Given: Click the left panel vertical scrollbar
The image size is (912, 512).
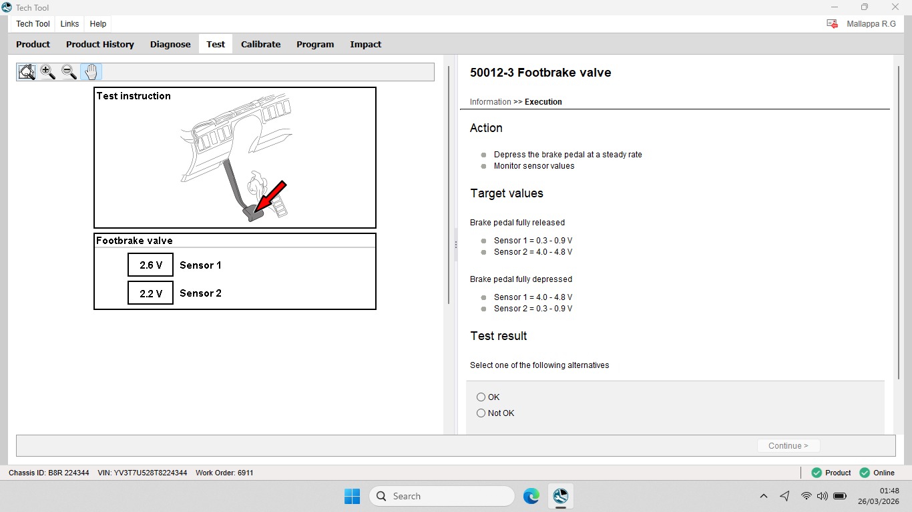Looking at the screenshot, I should [x=449, y=185].
